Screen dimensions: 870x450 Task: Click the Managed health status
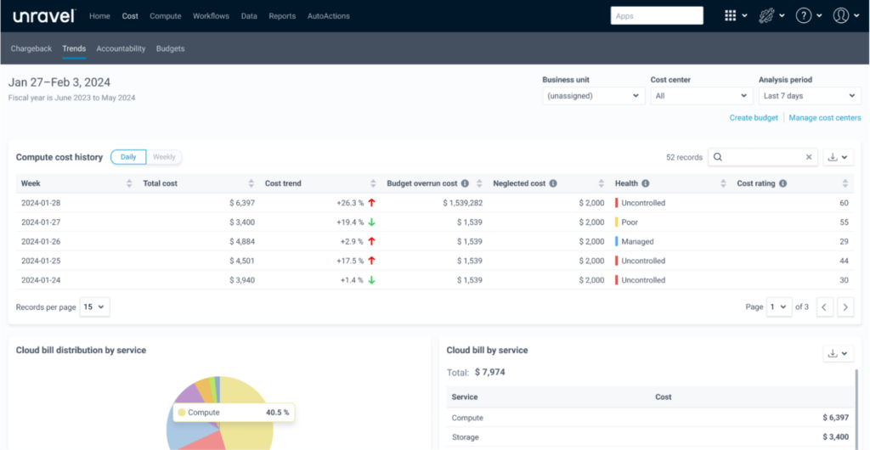tap(637, 242)
